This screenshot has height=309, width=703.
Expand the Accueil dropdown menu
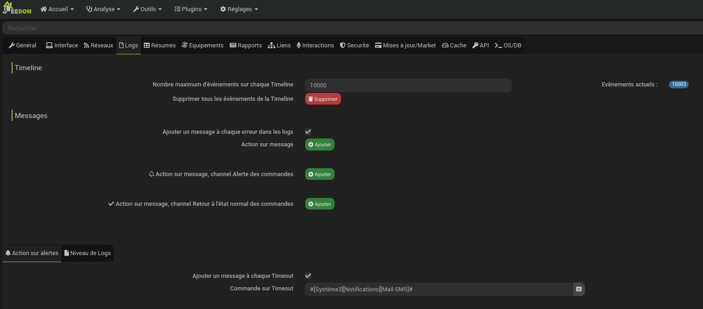[57, 9]
